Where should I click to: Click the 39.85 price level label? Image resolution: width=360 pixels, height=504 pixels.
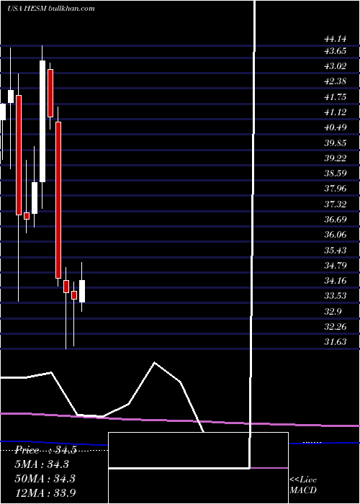(336, 143)
